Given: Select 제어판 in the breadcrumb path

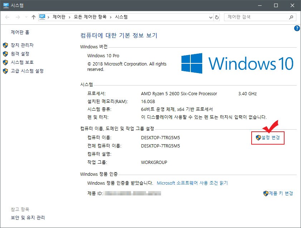Looking at the screenshot, I should point(59,17).
